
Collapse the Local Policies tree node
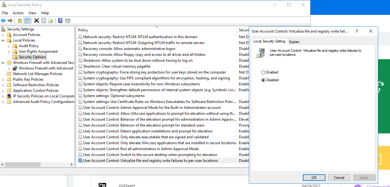coord(3,40)
